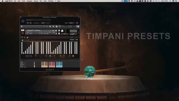Open the Help menu
The width and height of the screenshot is (179, 101).
(59, 1)
